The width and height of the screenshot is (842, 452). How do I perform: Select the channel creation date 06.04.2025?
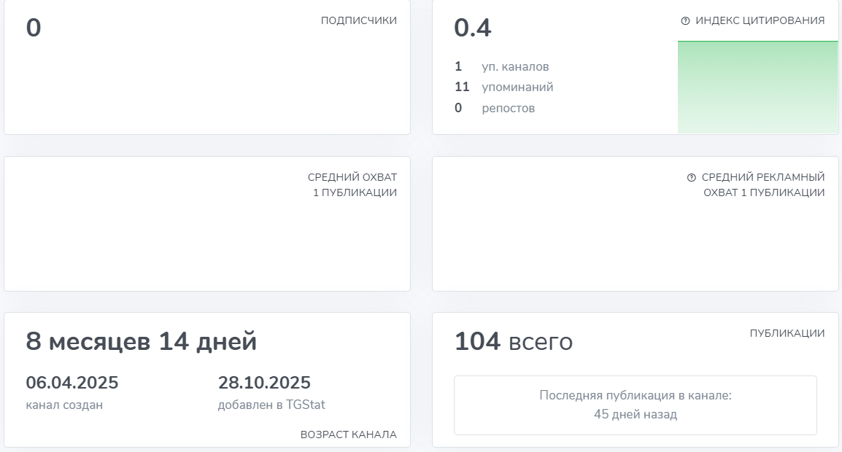72,383
